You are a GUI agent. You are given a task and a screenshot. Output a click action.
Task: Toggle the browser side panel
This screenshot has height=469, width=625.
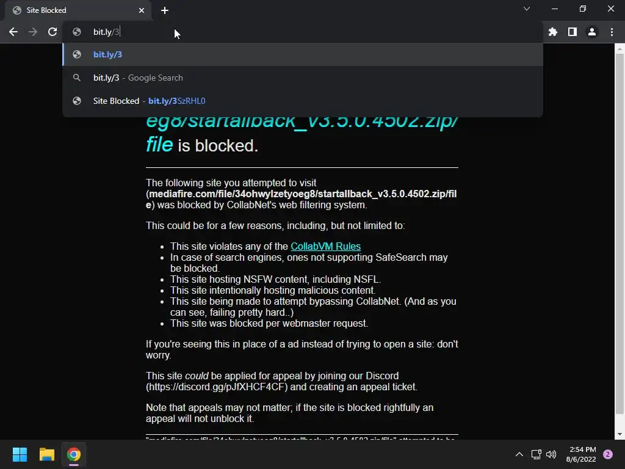tap(573, 32)
